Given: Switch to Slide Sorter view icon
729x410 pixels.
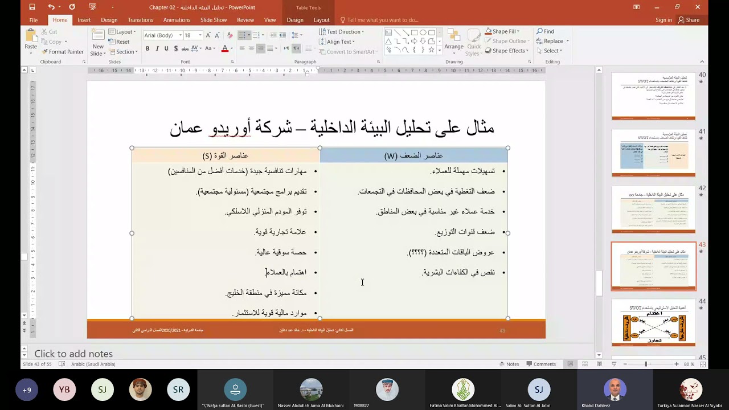Looking at the screenshot, I should [584, 364].
